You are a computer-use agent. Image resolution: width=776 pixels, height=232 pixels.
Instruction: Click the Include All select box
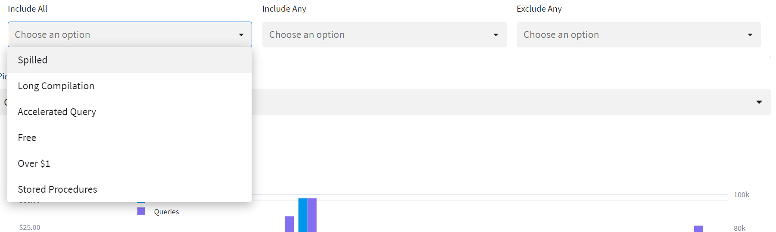130,34
